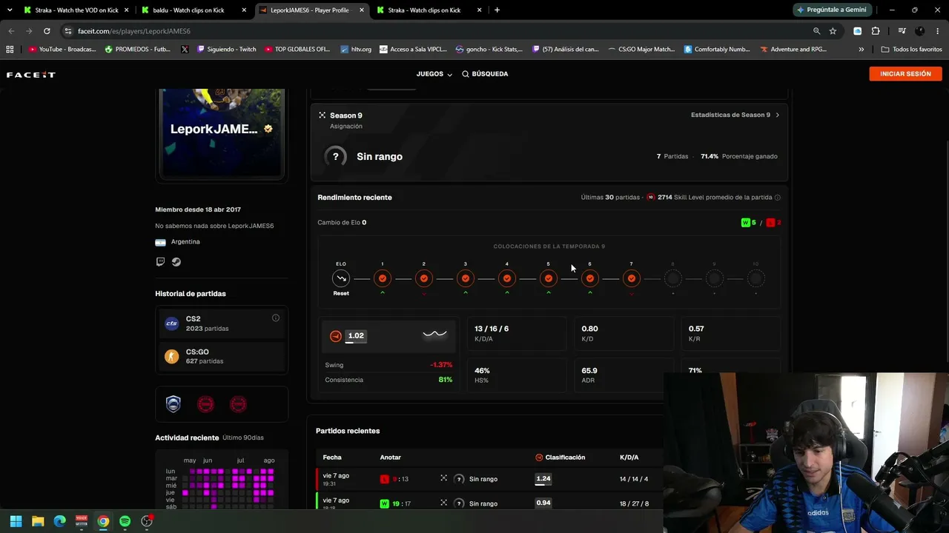Viewport: 949px width, 533px height.
Task: Open Spotify from the taskbar
Action: tap(125, 521)
